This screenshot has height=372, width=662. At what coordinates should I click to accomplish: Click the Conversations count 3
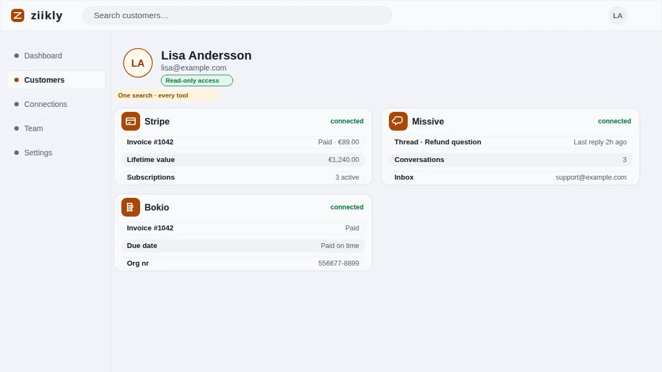pos(624,160)
